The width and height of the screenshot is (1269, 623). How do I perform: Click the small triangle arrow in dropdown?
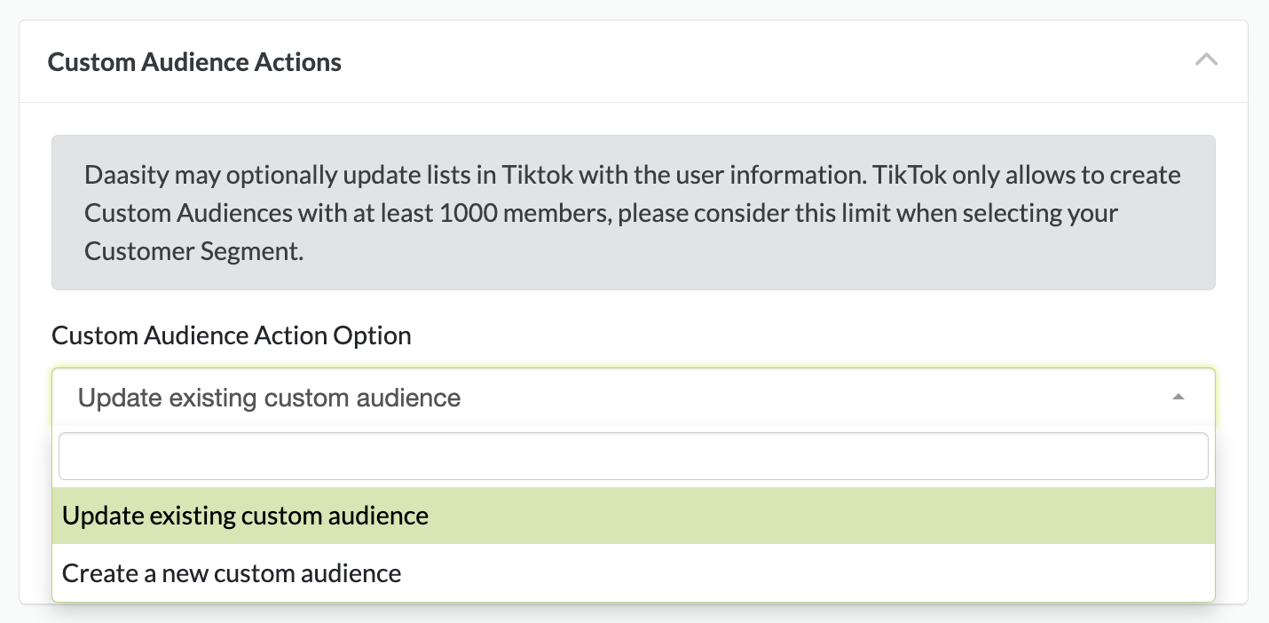[x=1178, y=398]
